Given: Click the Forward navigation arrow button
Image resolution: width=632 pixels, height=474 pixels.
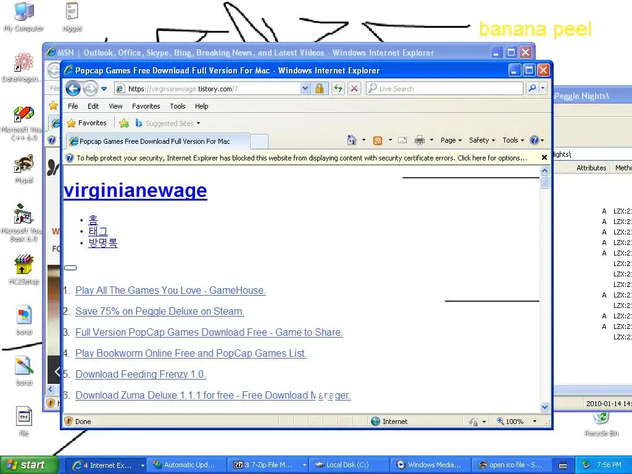Looking at the screenshot, I should [x=90, y=89].
